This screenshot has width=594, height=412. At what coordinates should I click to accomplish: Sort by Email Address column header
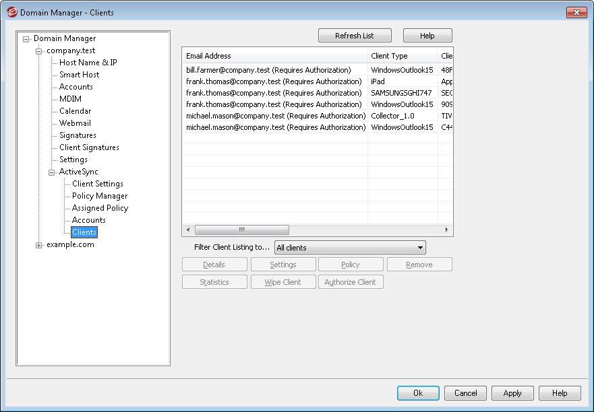click(274, 57)
